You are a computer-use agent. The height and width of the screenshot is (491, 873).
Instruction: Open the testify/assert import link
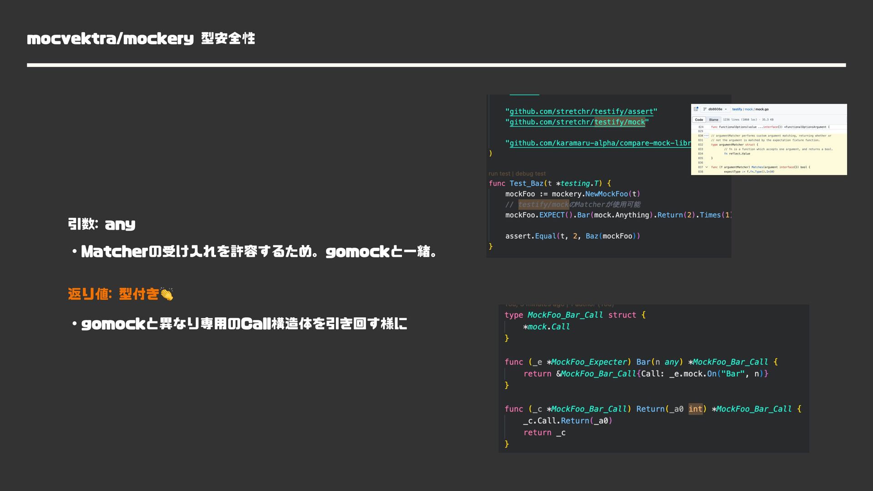[x=581, y=111]
